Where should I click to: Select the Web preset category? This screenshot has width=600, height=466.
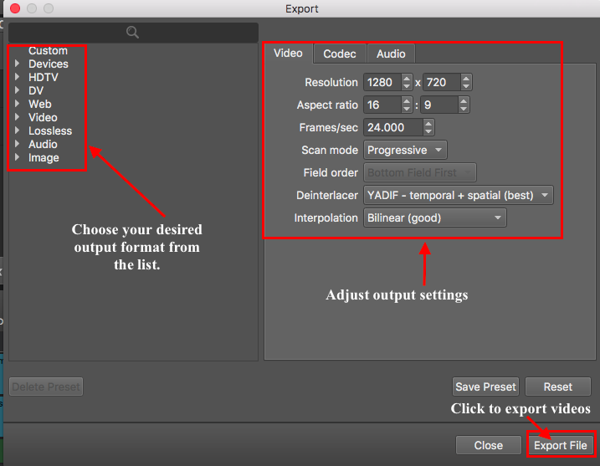pos(40,104)
